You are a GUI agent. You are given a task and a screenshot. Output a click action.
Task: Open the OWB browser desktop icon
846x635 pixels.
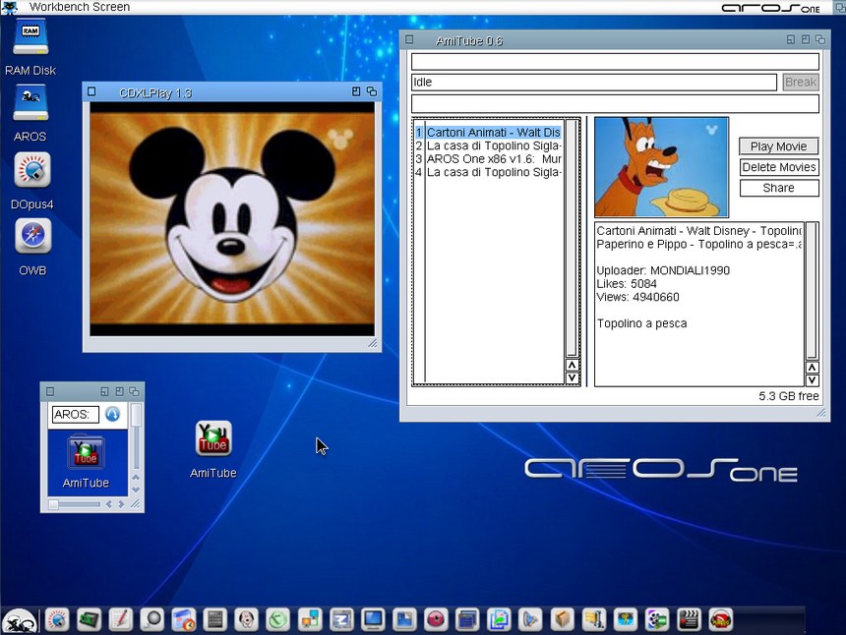click(x=31, y=237)
